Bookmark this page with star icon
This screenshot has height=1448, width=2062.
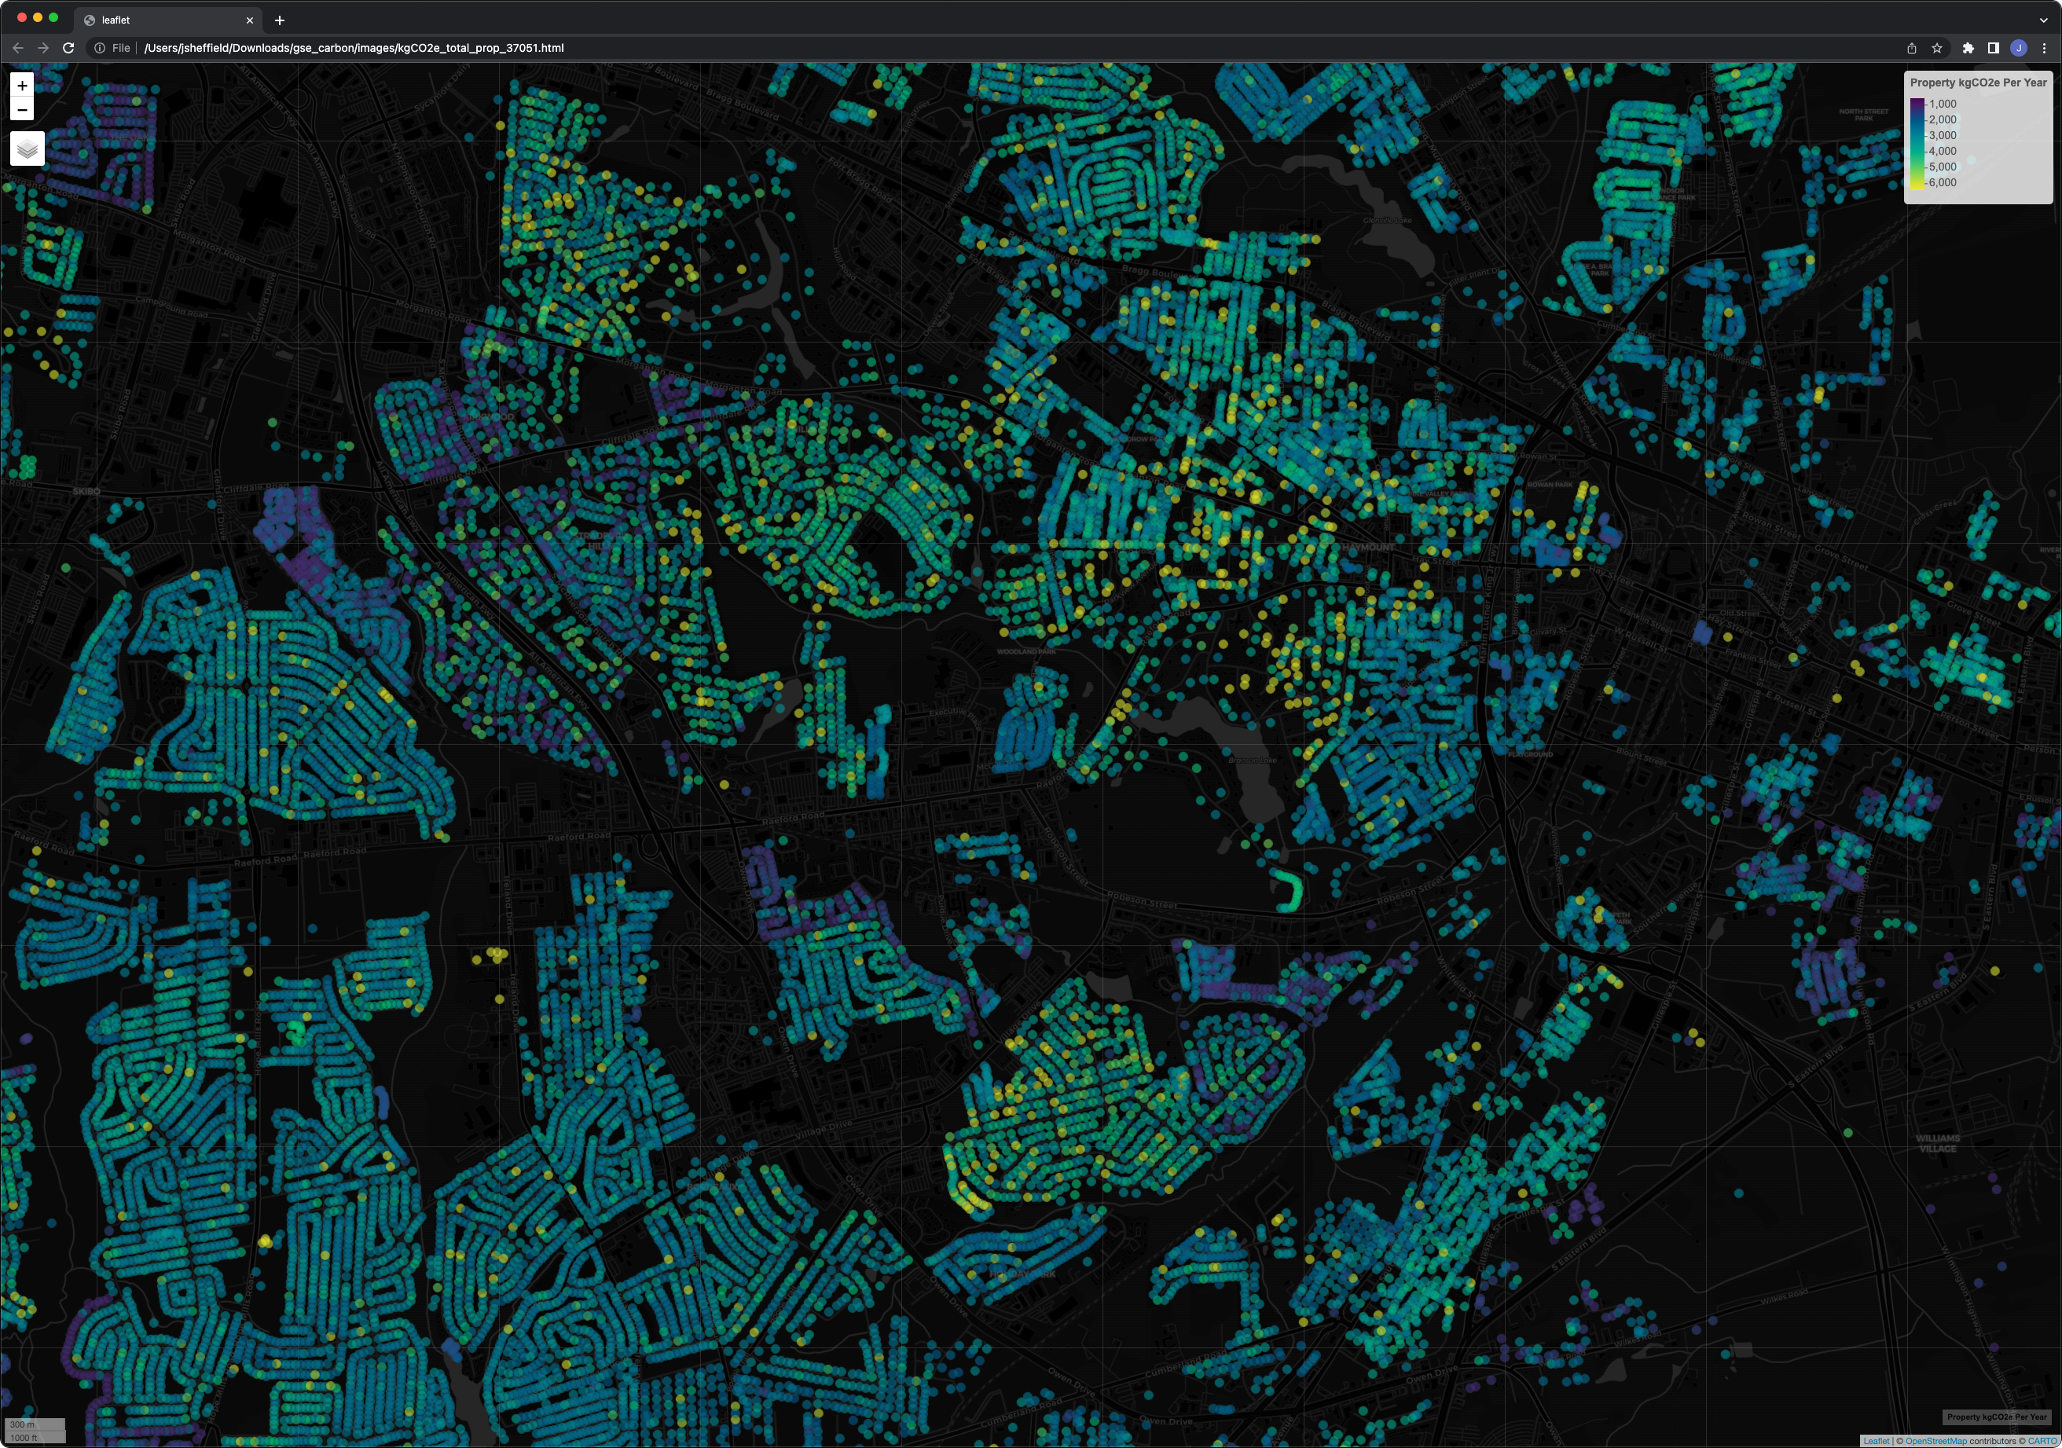1936,49
